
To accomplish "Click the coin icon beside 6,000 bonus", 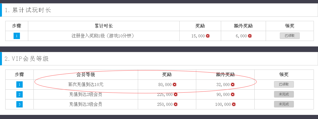I will click(250, 36).
